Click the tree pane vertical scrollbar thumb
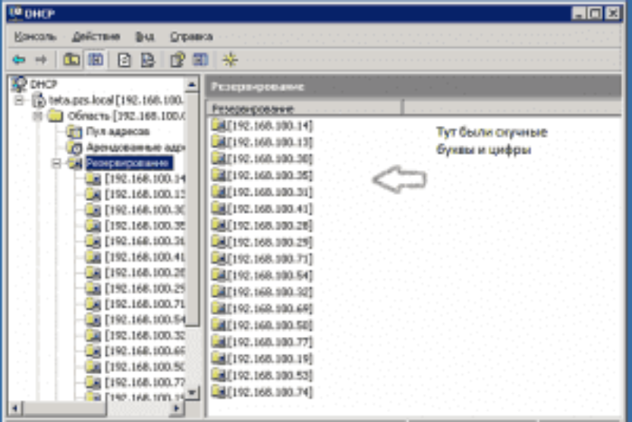The width and height of the screenshot is (632, 422). tap(192, 209)
